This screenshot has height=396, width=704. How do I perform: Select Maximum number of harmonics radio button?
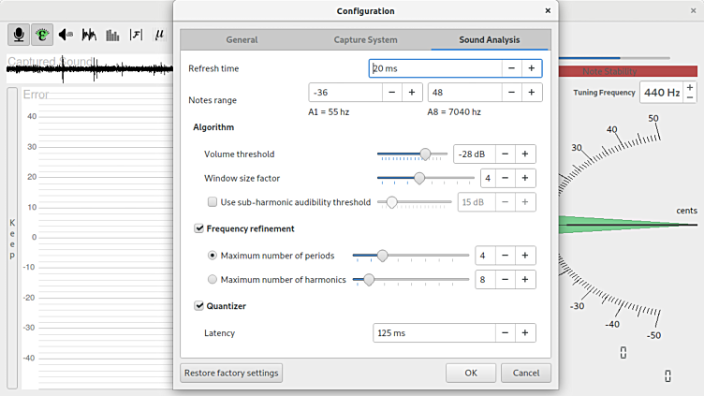(213, 279)
